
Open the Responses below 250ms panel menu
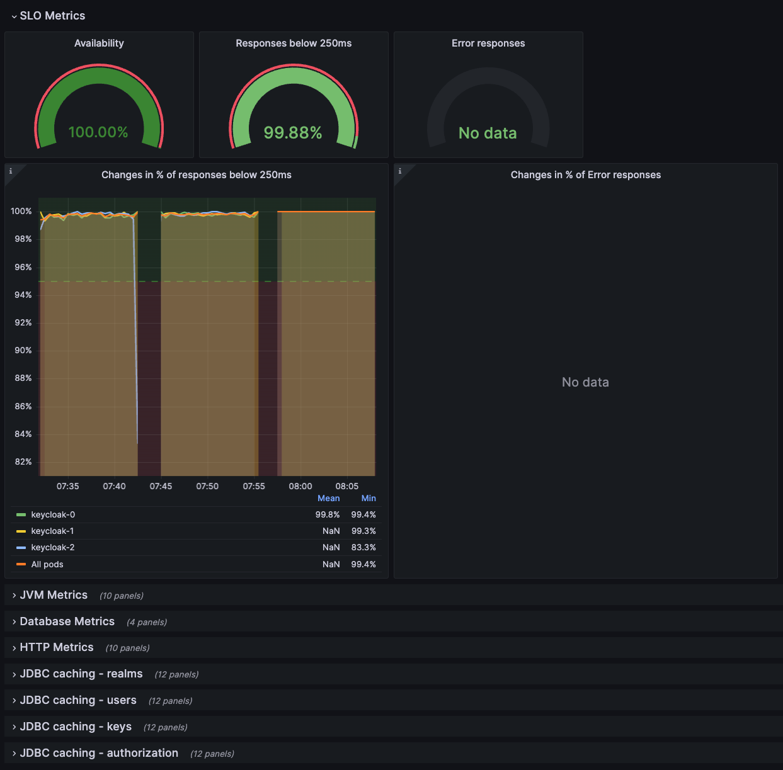(x=293, y=43)
